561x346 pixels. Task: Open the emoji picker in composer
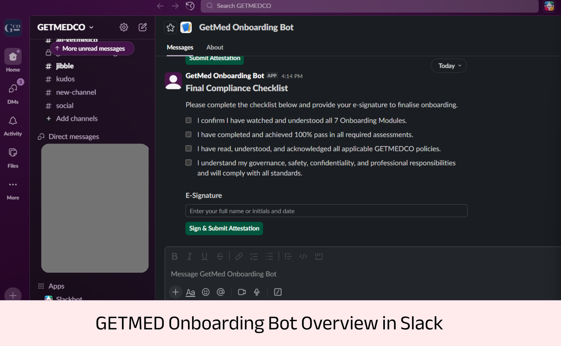(x=206, y=292)
